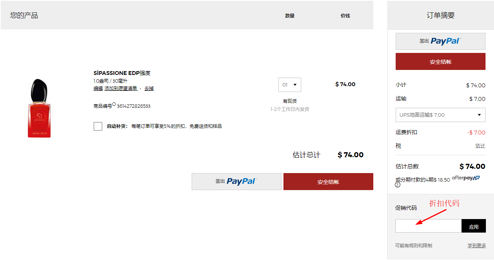The height and width of the screenshot is (260, 494).
Task: Click the 编辑 link under the product
Action: point(98,88)
